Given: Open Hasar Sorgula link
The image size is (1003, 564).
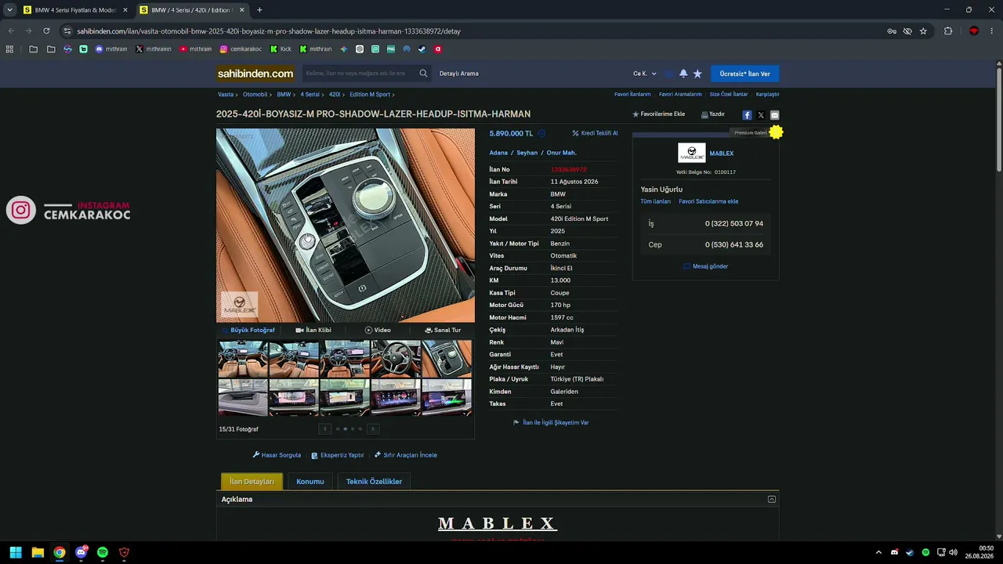Looking at the screenshot, I should point(277,455).
